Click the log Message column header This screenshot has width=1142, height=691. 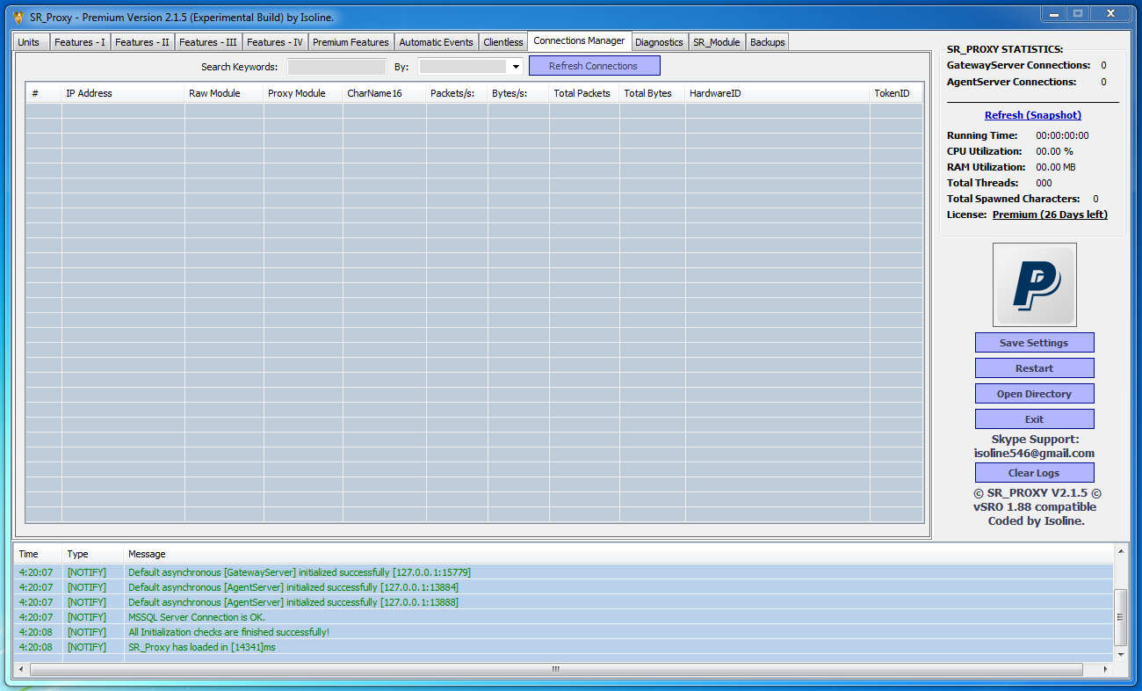tap(618, 554)
